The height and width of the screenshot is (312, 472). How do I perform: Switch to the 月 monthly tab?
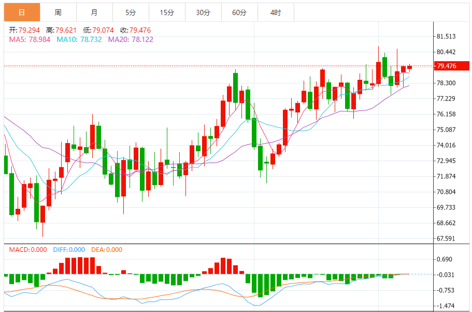click(x=94, y=12)
